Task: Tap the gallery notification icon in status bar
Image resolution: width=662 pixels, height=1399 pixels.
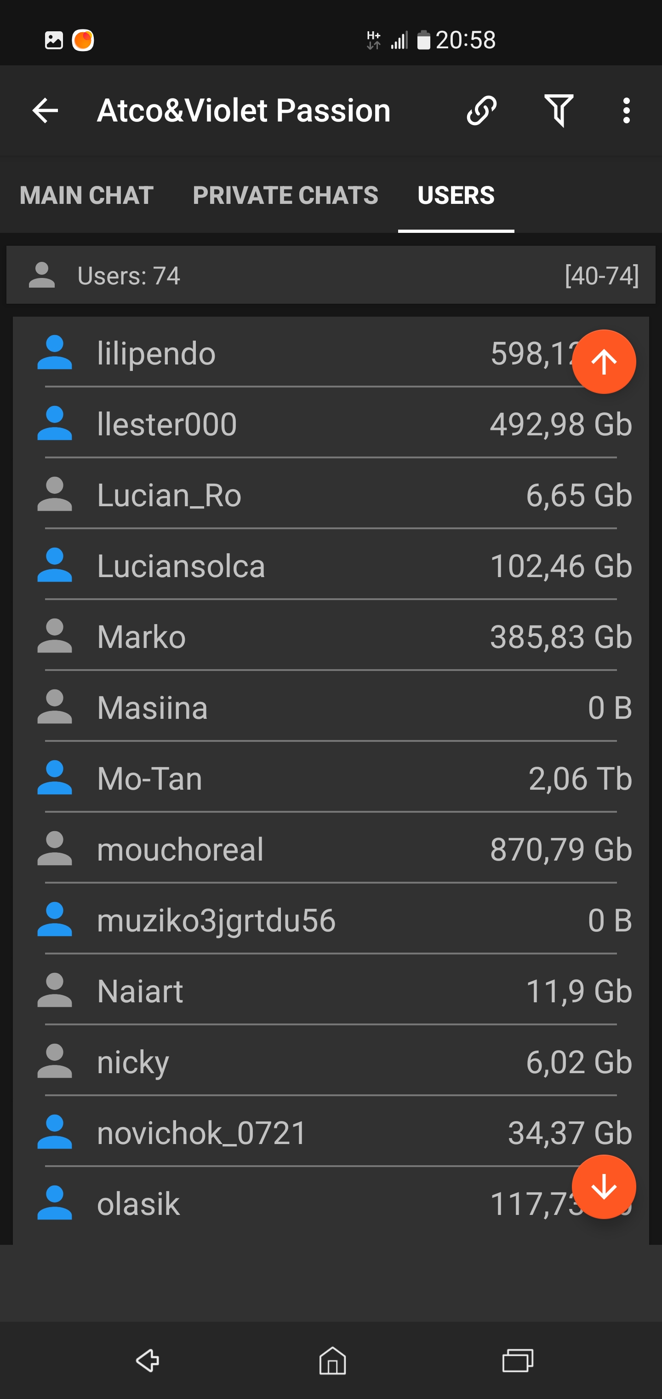Action: tap(54, 40)
